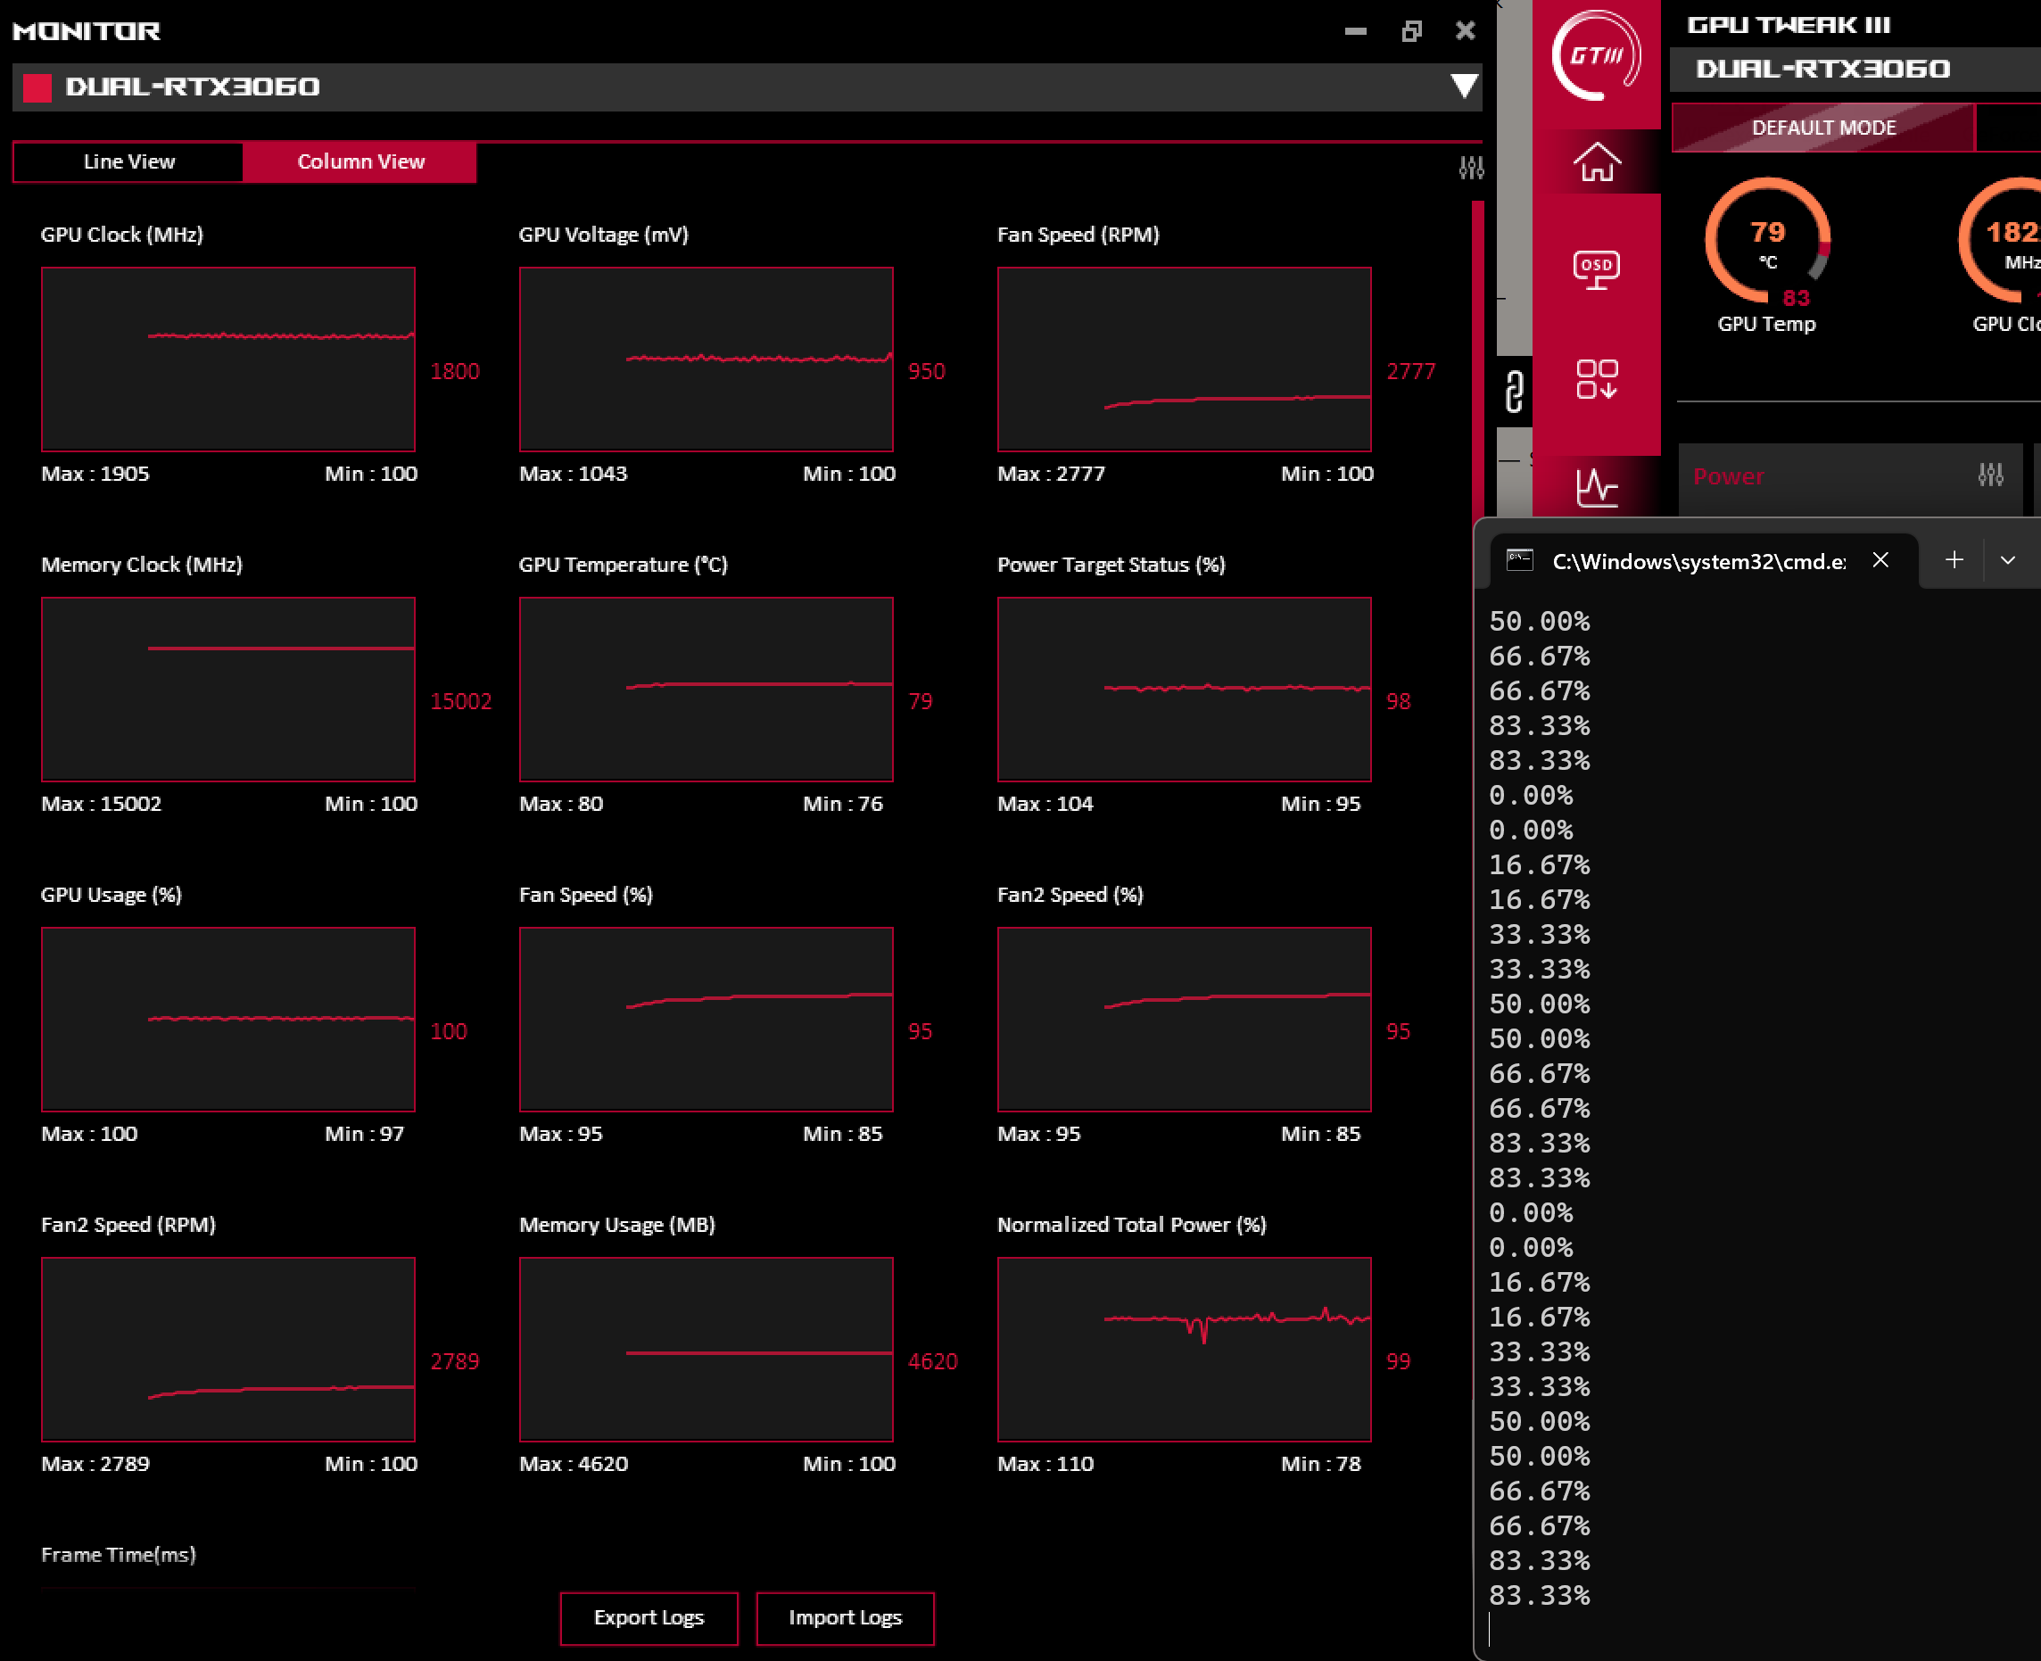The image size is (2041, 1661).
Task: Click the GT III logo
Action: pyautogui.click(x=1596, y=55)
